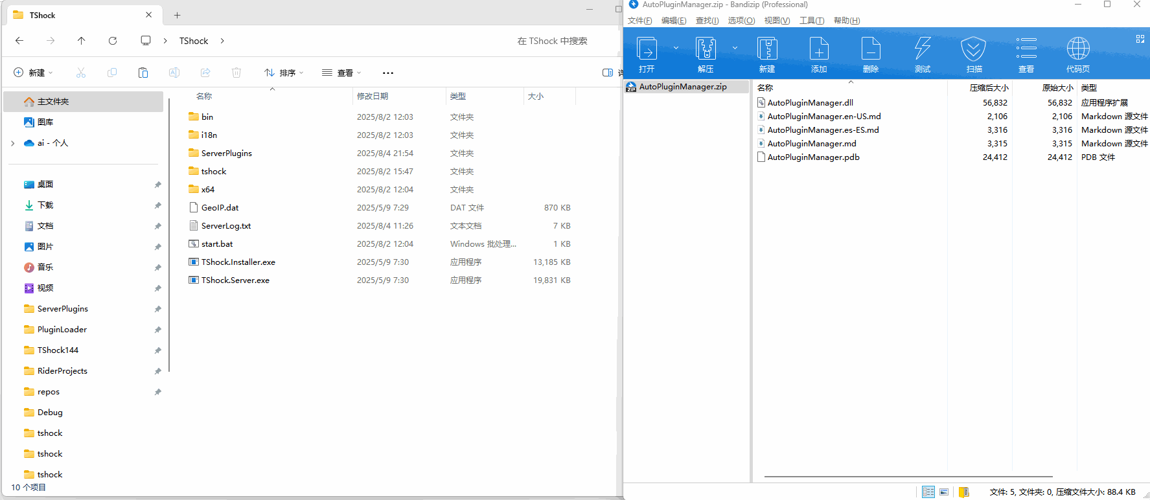Viewport: 1150px width, 500px height.
Task: Click the Delete trash icon in Explorer
Action: (x=236, y=73)
